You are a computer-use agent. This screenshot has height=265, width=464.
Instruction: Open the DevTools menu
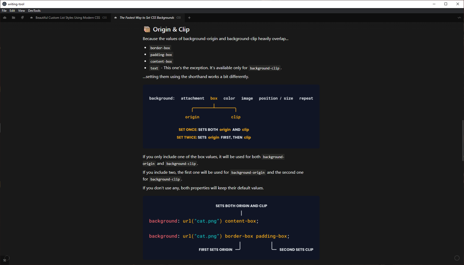pyautogui.click(x=34, y=11)
